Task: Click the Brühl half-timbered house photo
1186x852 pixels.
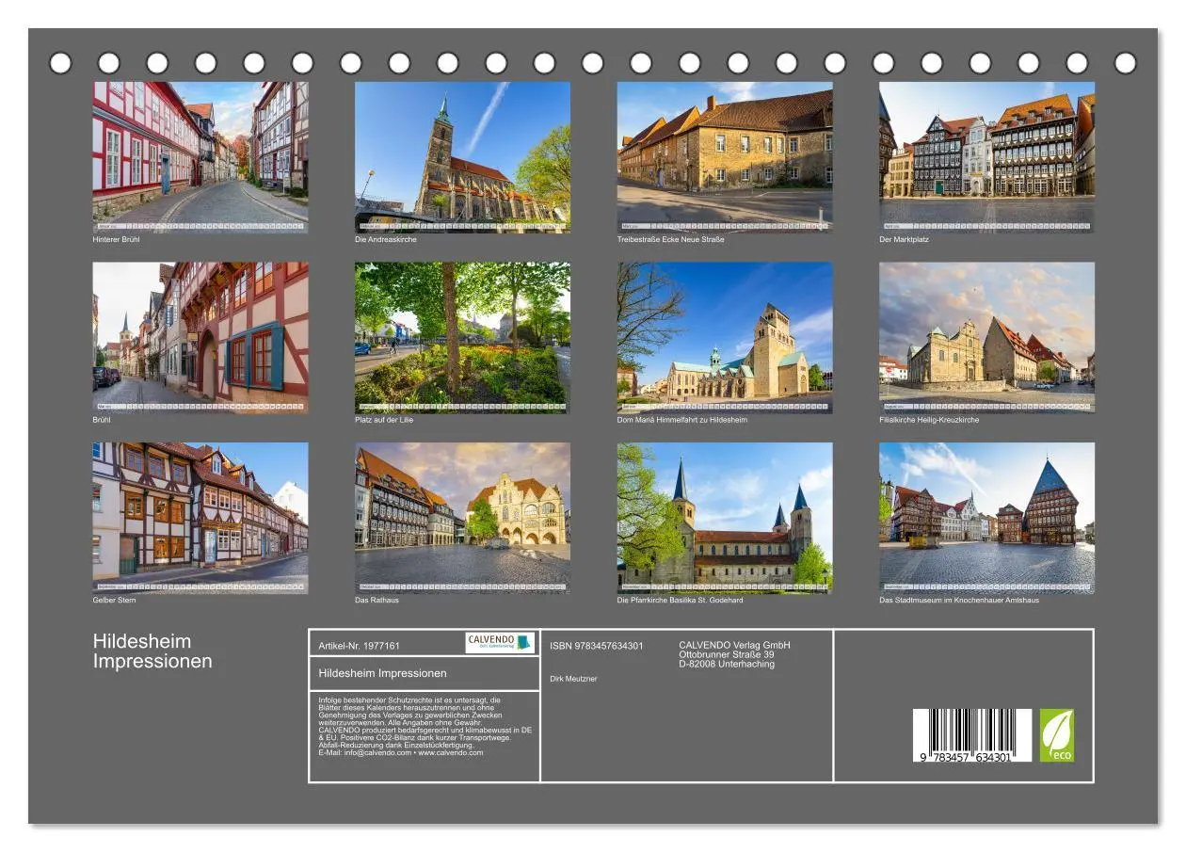Action: (x=200, y=337)
